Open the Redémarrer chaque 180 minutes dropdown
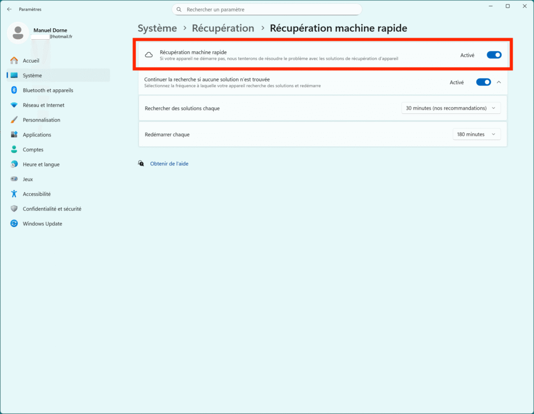The image size is (534, 414). point(476,134)
